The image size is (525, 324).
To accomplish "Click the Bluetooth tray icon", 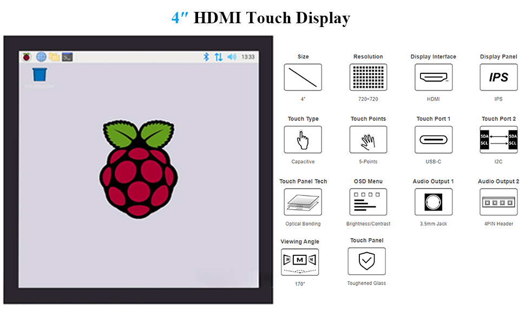I will (x=206, y=57).
